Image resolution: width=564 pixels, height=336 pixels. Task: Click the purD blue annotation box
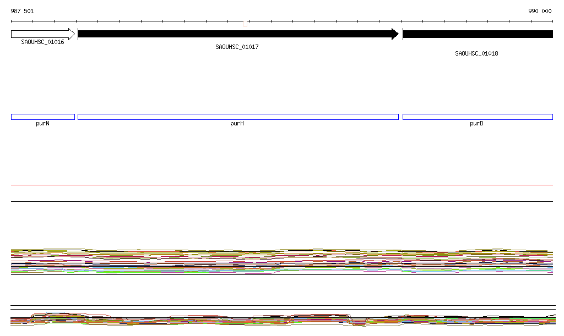point(478,117)
